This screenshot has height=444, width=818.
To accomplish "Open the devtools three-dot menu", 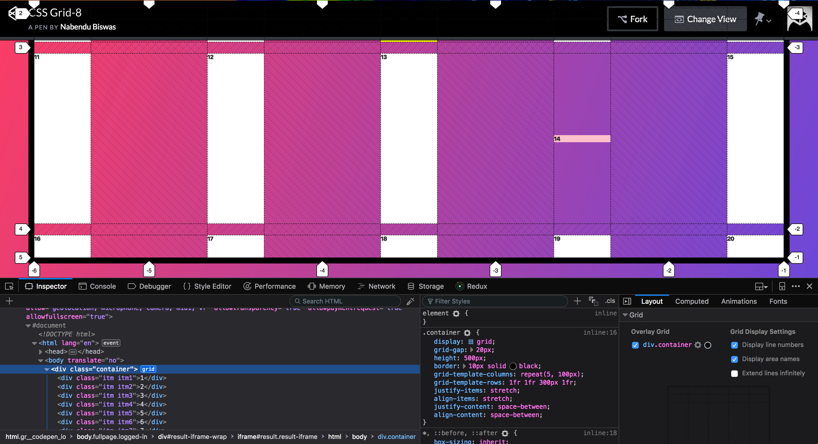I will [796, 286].
